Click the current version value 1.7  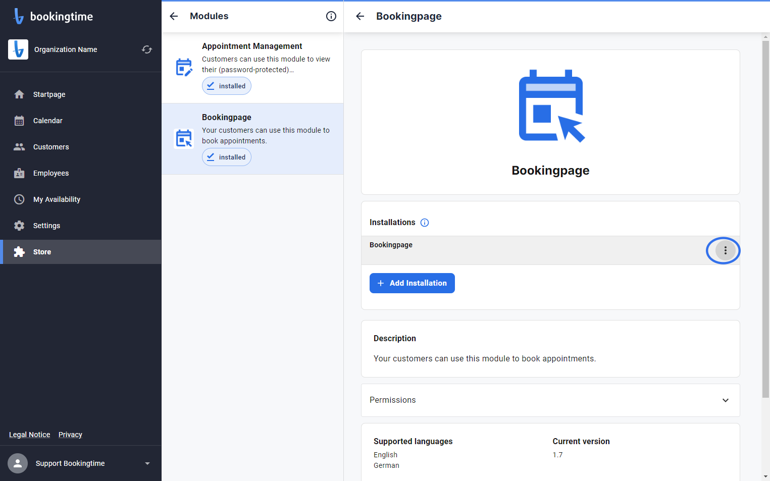click(557, 455)
